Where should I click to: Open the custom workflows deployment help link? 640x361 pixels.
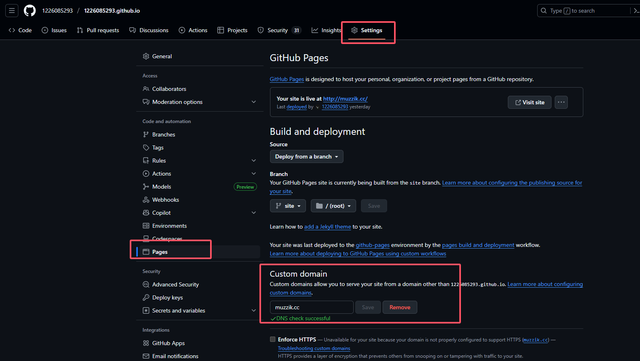358,253
